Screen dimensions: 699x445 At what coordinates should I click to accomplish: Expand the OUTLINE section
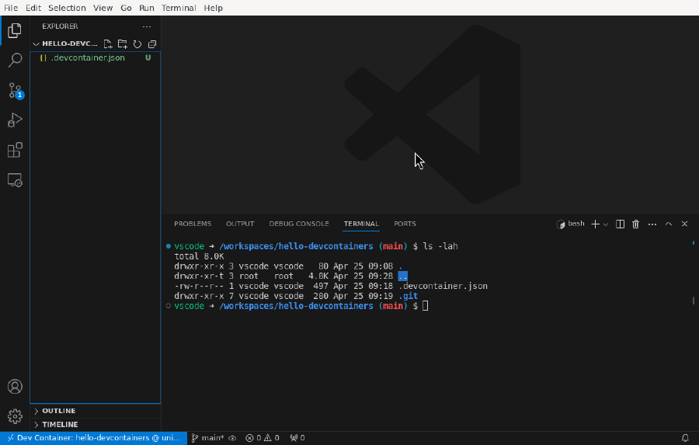[x=58, y=411]
